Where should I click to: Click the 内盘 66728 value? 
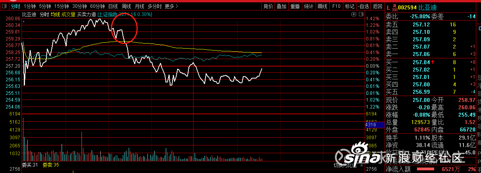click(468, 130)
